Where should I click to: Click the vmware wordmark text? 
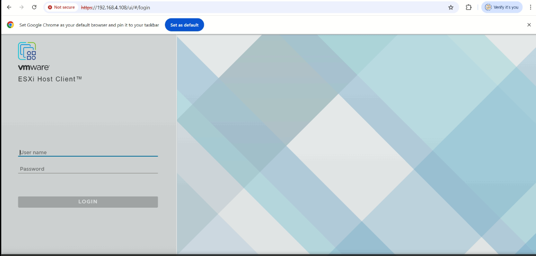(34, 68)
